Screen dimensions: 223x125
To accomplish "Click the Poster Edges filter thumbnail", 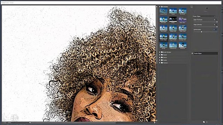I will pyautogui.click(x=163, y=36).
